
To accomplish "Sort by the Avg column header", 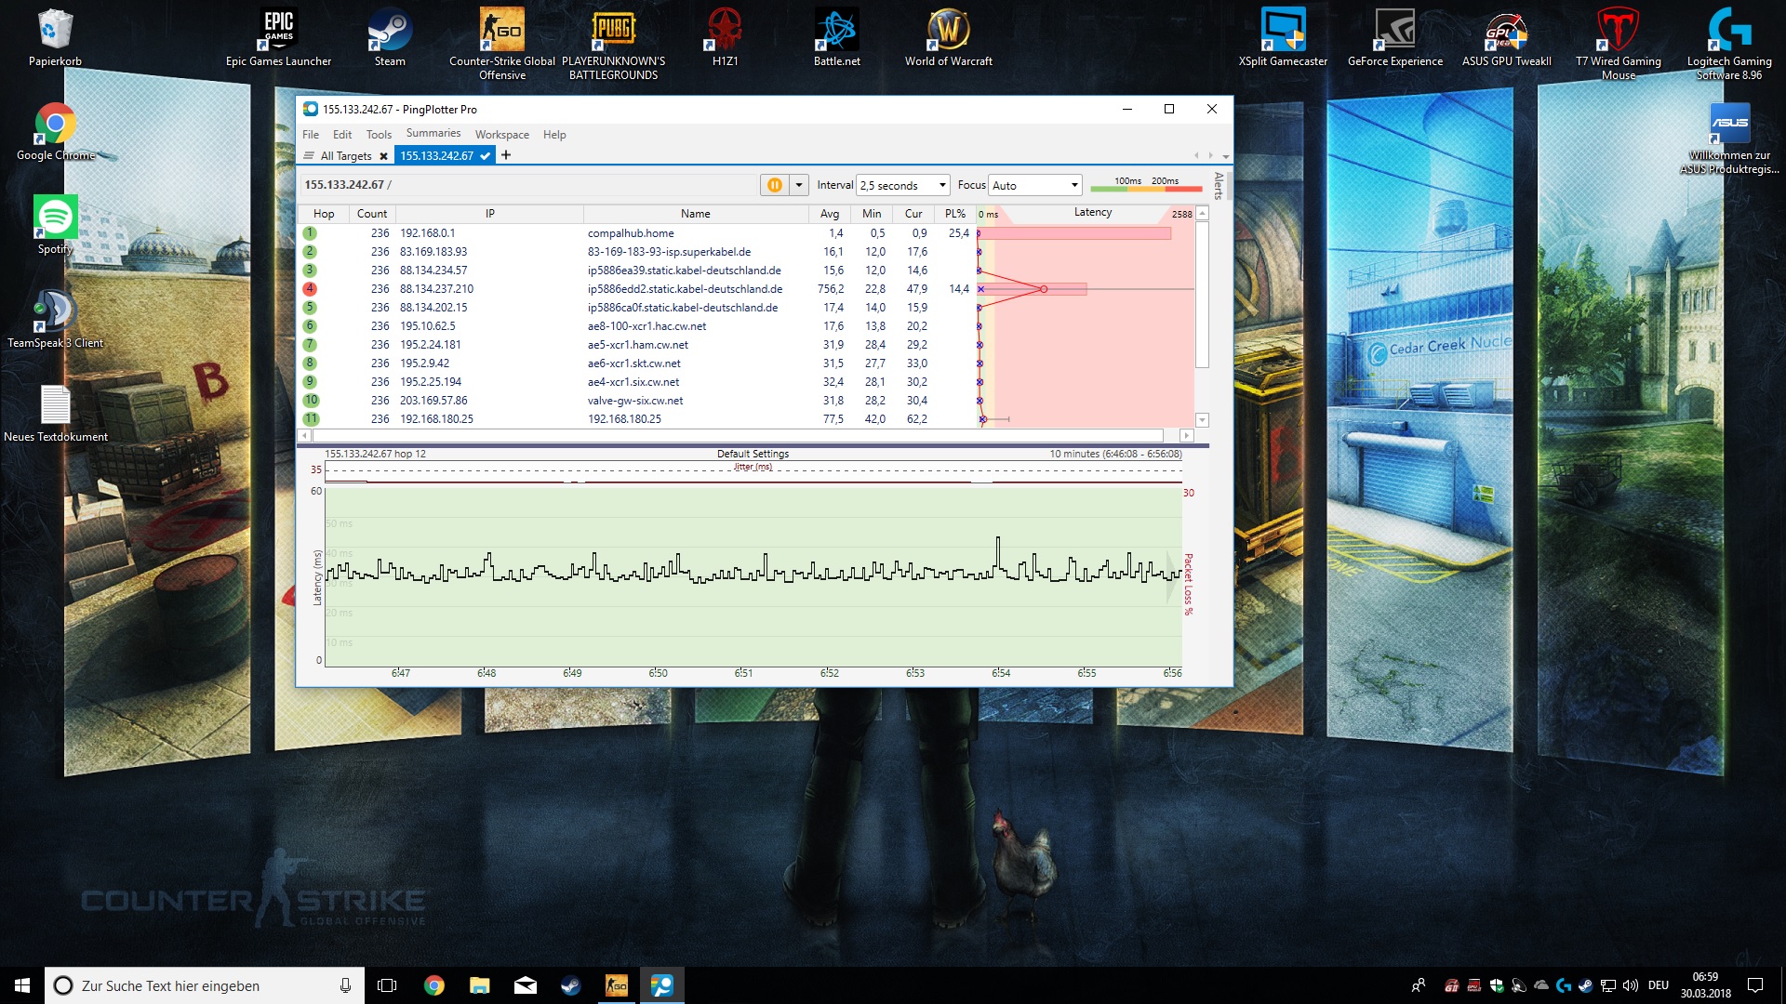I will point(830,214).
